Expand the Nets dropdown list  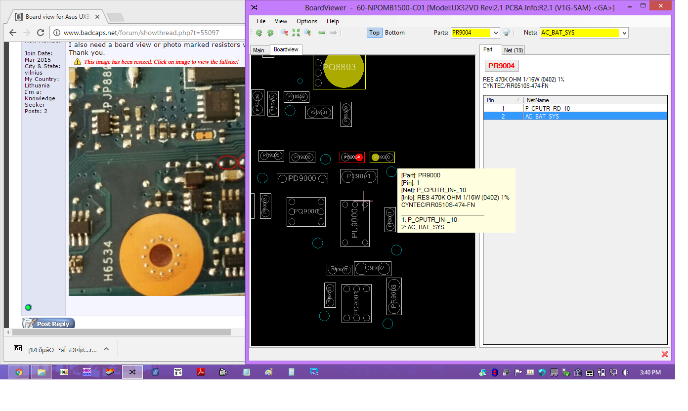[624, 33]
